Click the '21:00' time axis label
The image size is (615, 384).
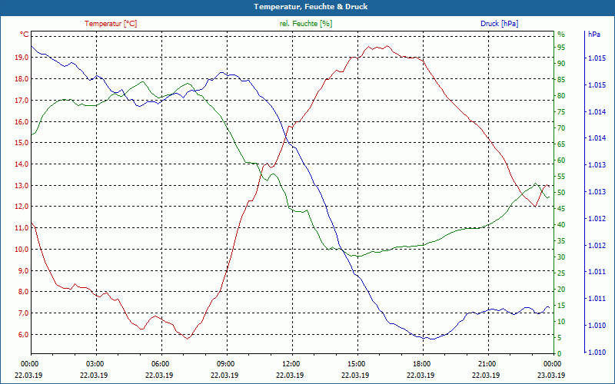click(x=487, y=364)
